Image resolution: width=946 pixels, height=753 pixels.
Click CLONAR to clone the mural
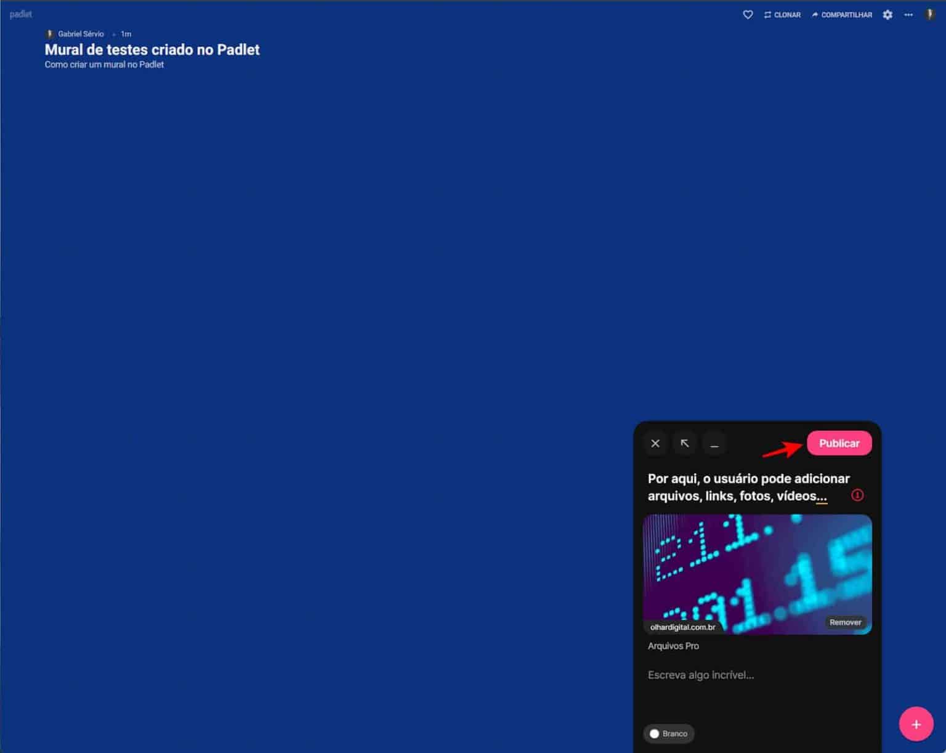point(782,14)
